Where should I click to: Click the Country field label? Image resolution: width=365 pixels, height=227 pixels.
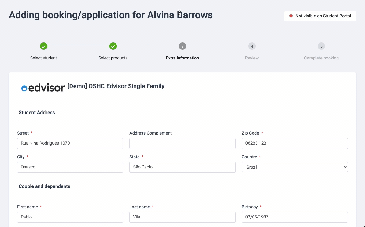click(249, 157)
